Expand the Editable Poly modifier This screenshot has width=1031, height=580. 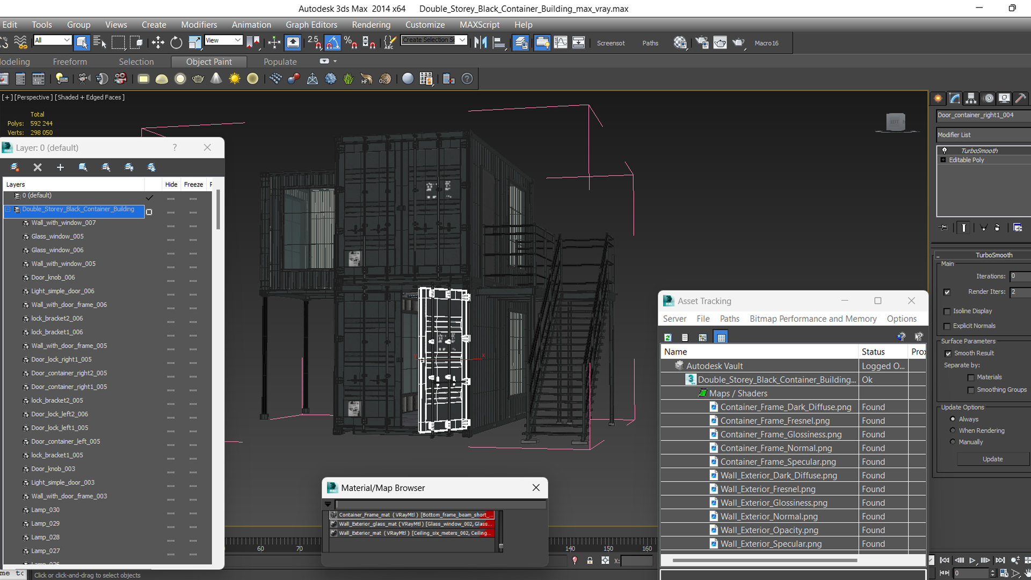943,160
